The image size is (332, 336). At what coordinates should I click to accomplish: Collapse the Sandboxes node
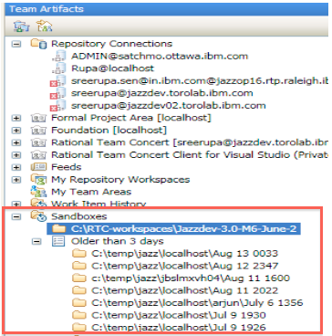[16, 216]
